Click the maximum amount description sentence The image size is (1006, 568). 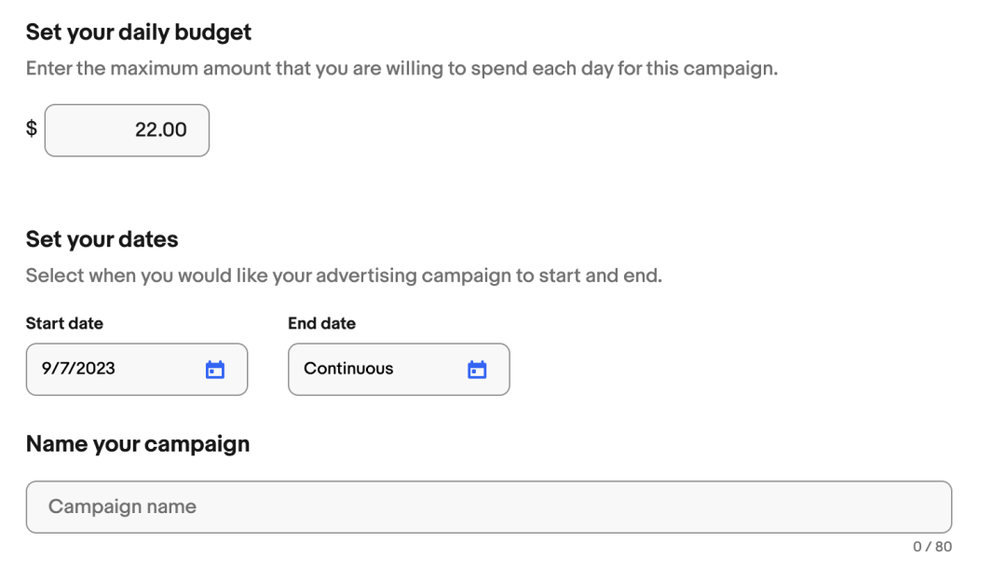point(401,70)
